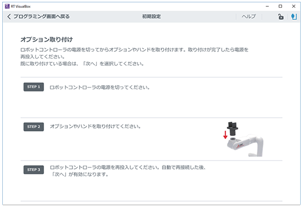This screenshot has width=303, height=207.
Task: Click the オプション取り付け heading
Action: click(46, 40)
